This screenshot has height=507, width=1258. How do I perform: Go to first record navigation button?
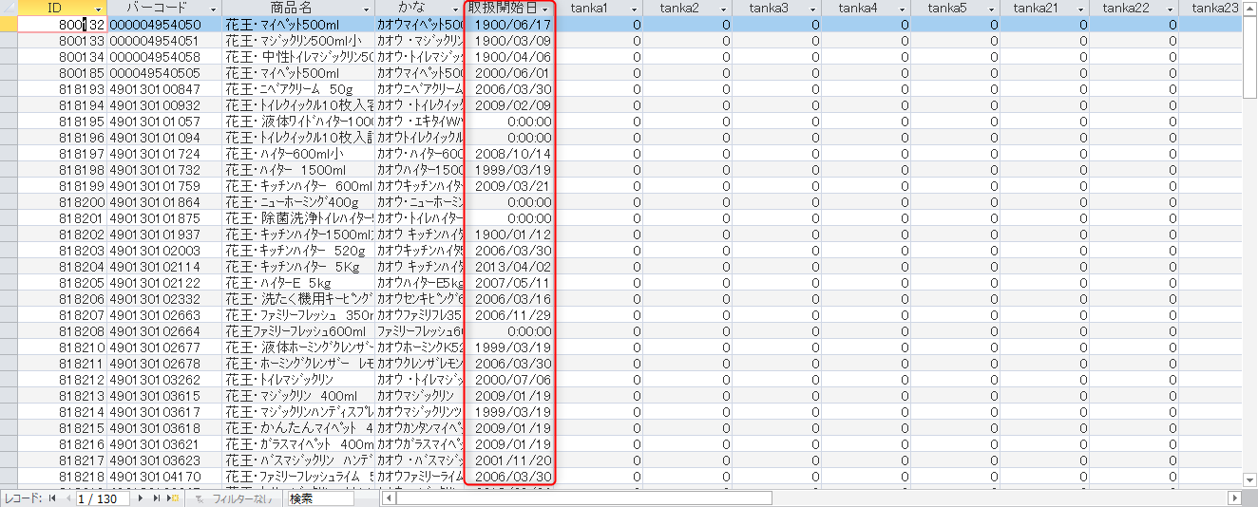(52, 498)
